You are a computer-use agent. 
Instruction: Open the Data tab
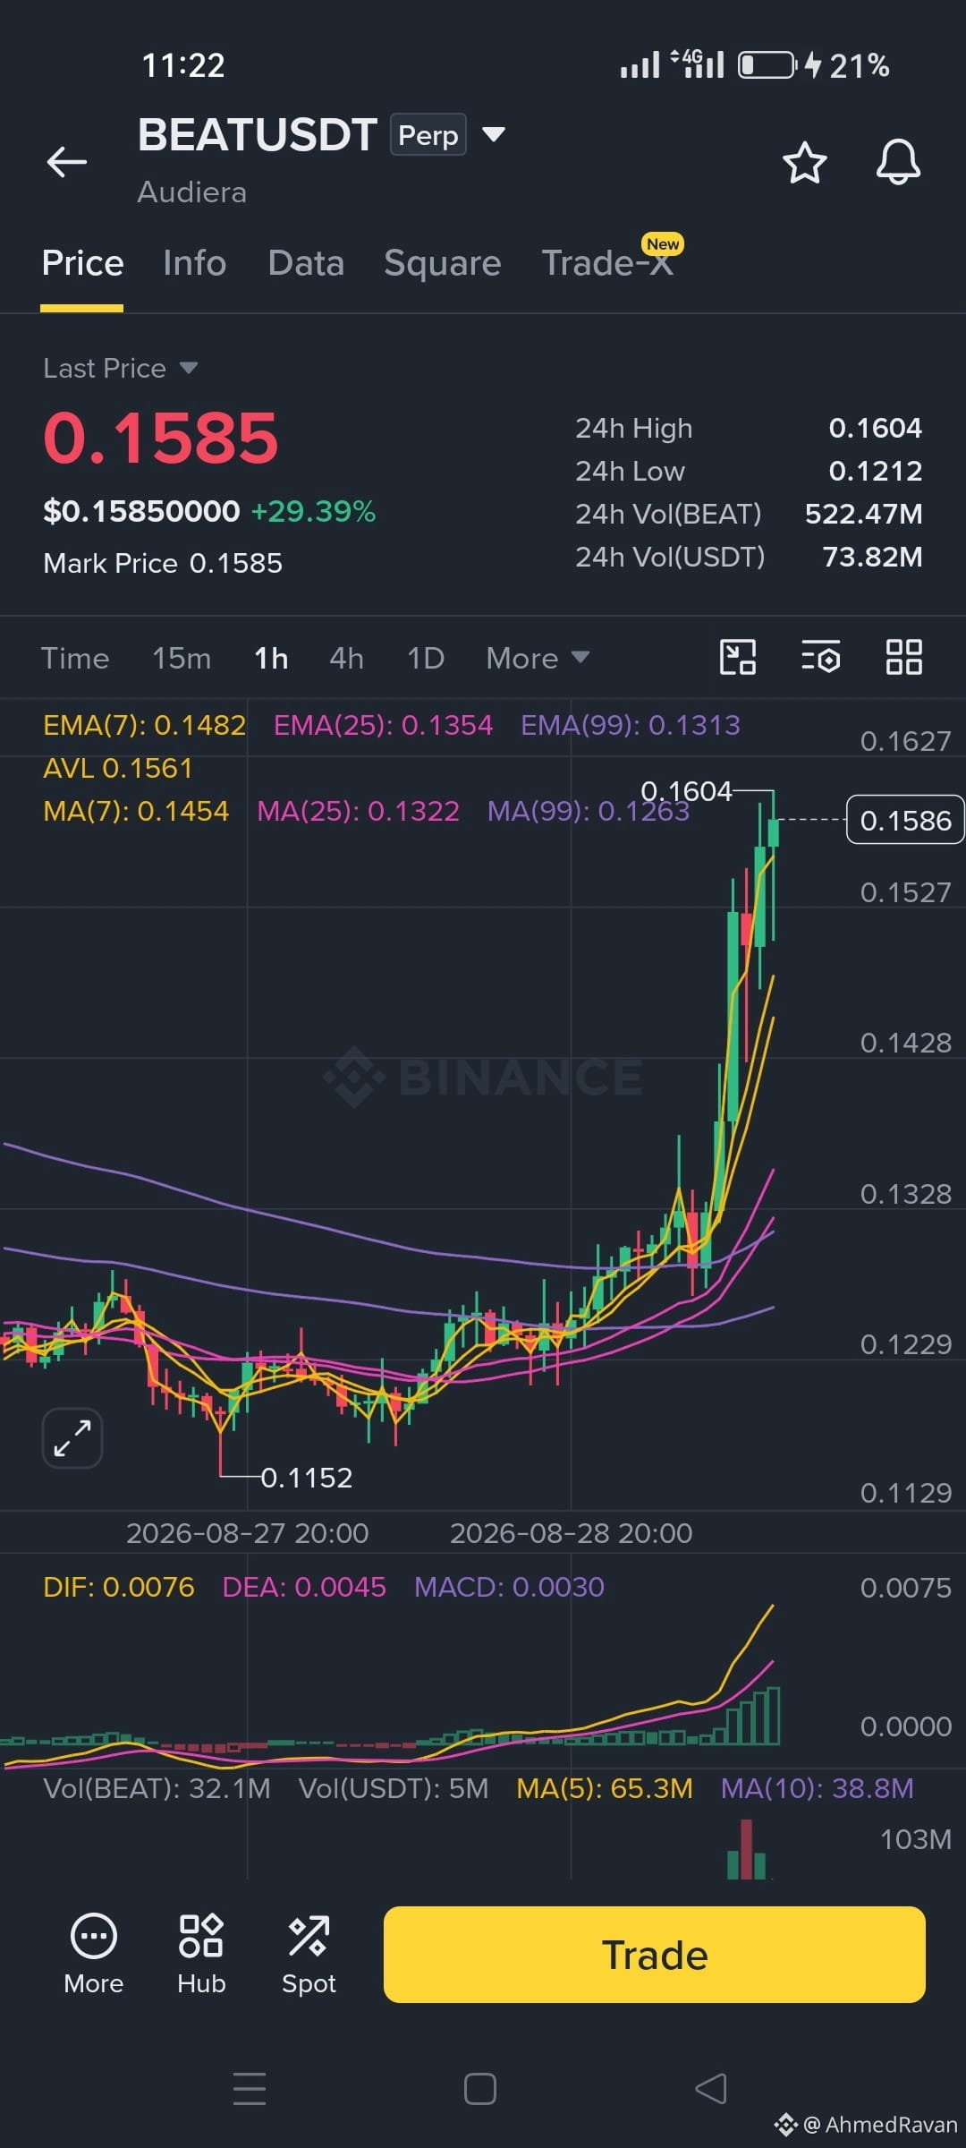tap(306, 263)
